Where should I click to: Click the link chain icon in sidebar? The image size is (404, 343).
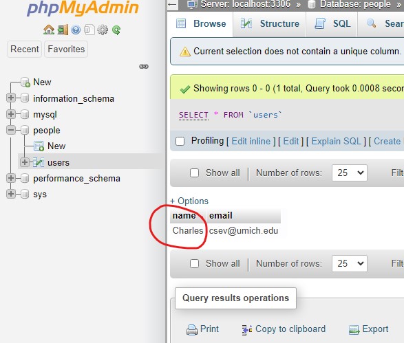(144, 67)
